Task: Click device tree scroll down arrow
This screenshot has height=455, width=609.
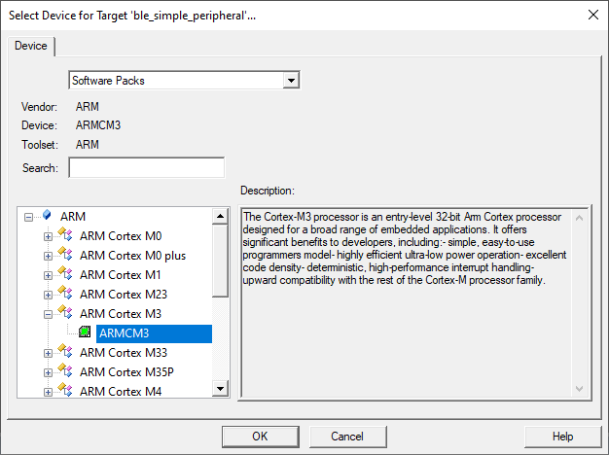Action: click(220, 388)
